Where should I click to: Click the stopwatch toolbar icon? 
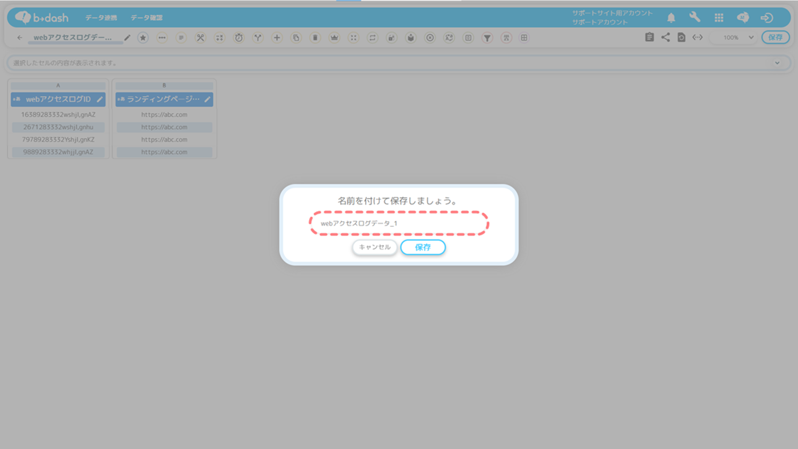pyautogui.click(x=239, y=38)
